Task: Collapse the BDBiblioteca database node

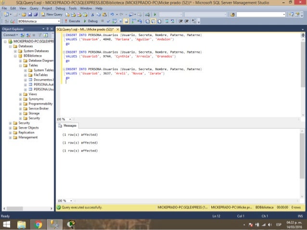Action: coord(15,56)
